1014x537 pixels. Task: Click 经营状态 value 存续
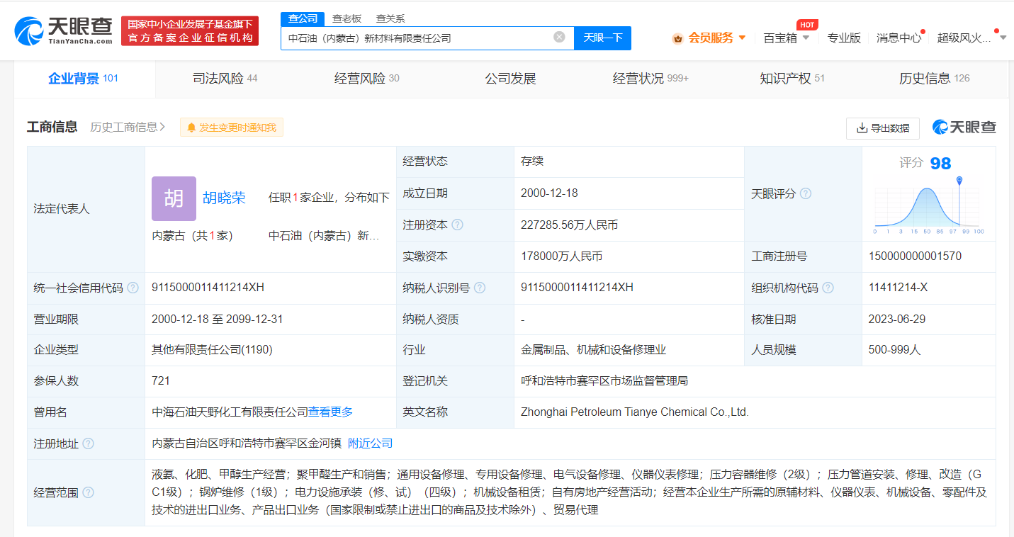click(x=532, y=162)
